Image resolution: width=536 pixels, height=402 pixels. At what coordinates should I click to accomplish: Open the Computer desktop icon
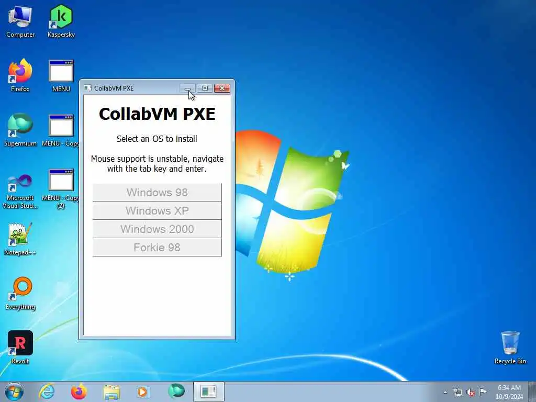(20, 21)
